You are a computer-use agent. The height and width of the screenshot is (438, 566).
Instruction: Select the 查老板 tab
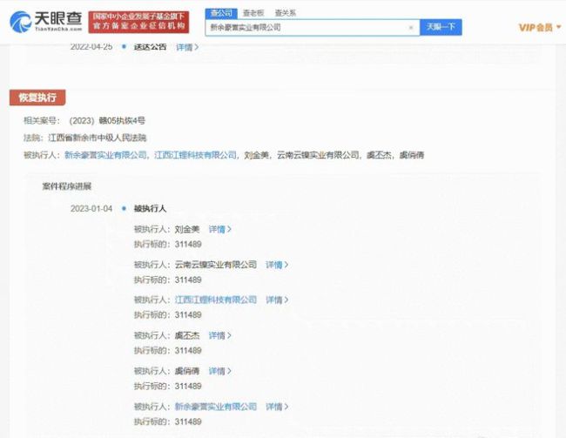(x=253, y=13)
